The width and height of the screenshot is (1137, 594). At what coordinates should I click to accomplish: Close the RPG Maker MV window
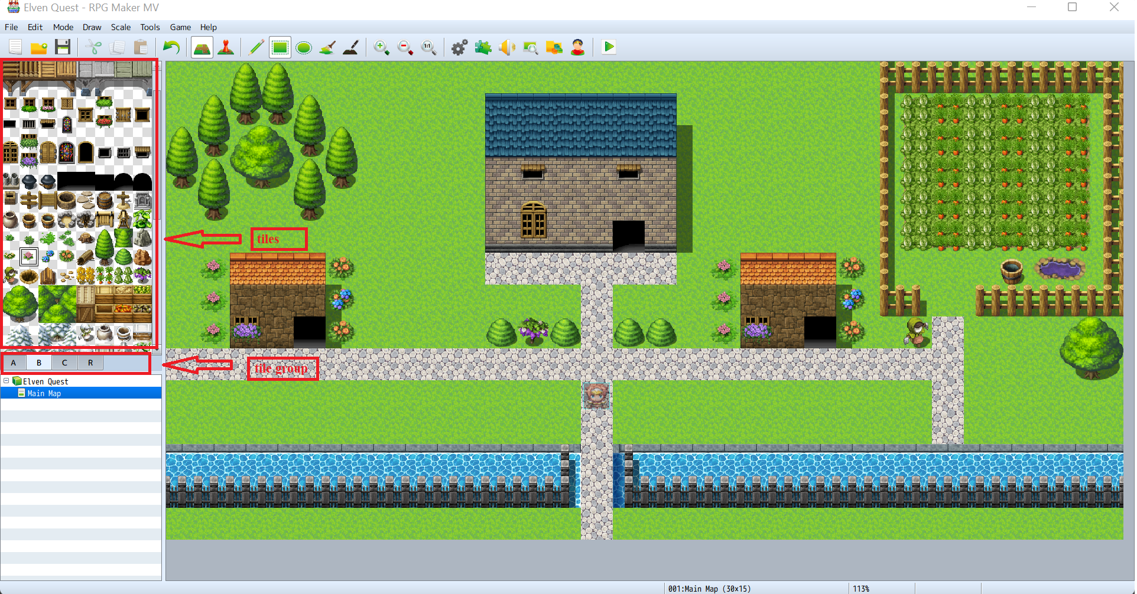click(x=1114, y=7)
